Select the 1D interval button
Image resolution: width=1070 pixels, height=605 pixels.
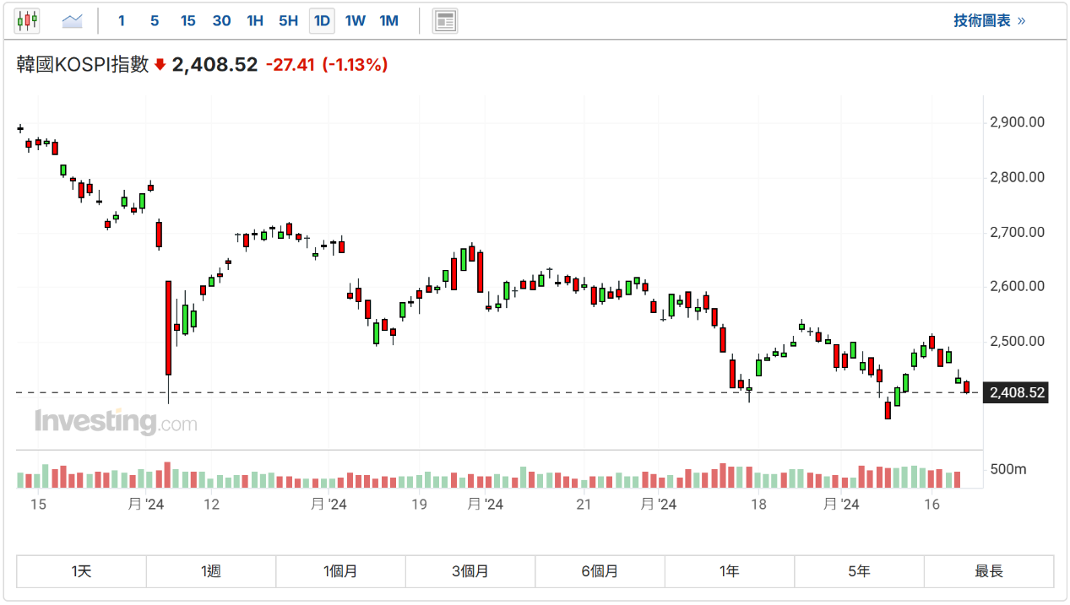[x=322, y=20]
